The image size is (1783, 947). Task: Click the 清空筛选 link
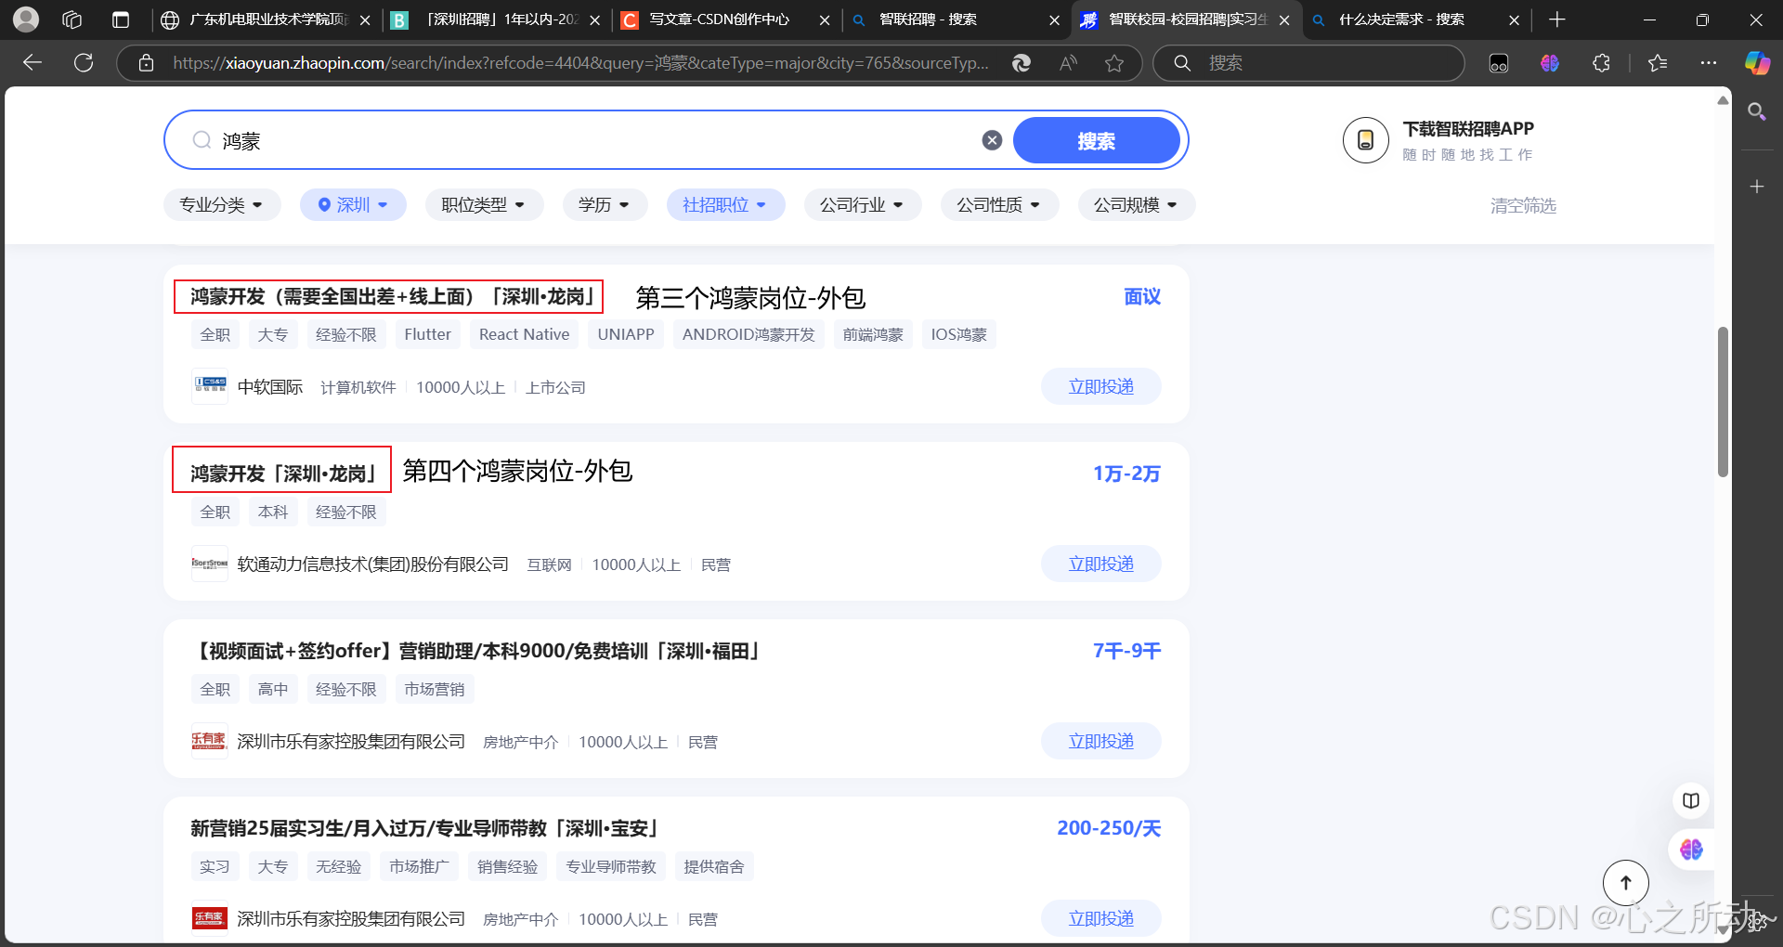(x=1523, y=205)
